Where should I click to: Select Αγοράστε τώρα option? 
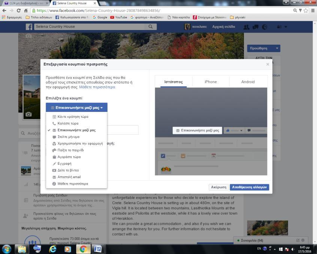point(76,157)
